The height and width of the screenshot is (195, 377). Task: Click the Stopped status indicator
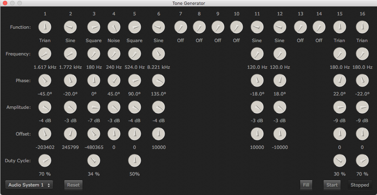[x=360, y=185]
